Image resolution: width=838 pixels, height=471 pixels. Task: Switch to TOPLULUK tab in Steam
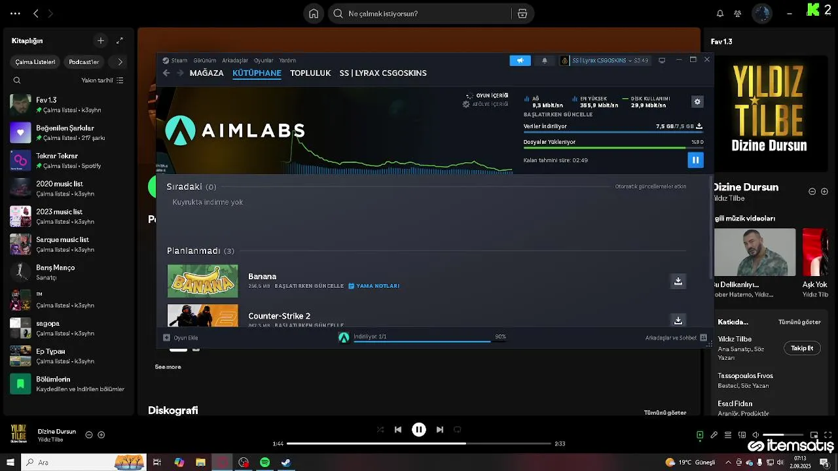coord(310,73)
